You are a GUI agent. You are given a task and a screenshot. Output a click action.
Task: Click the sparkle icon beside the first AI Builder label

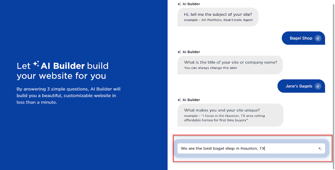(x=179, y=4)
